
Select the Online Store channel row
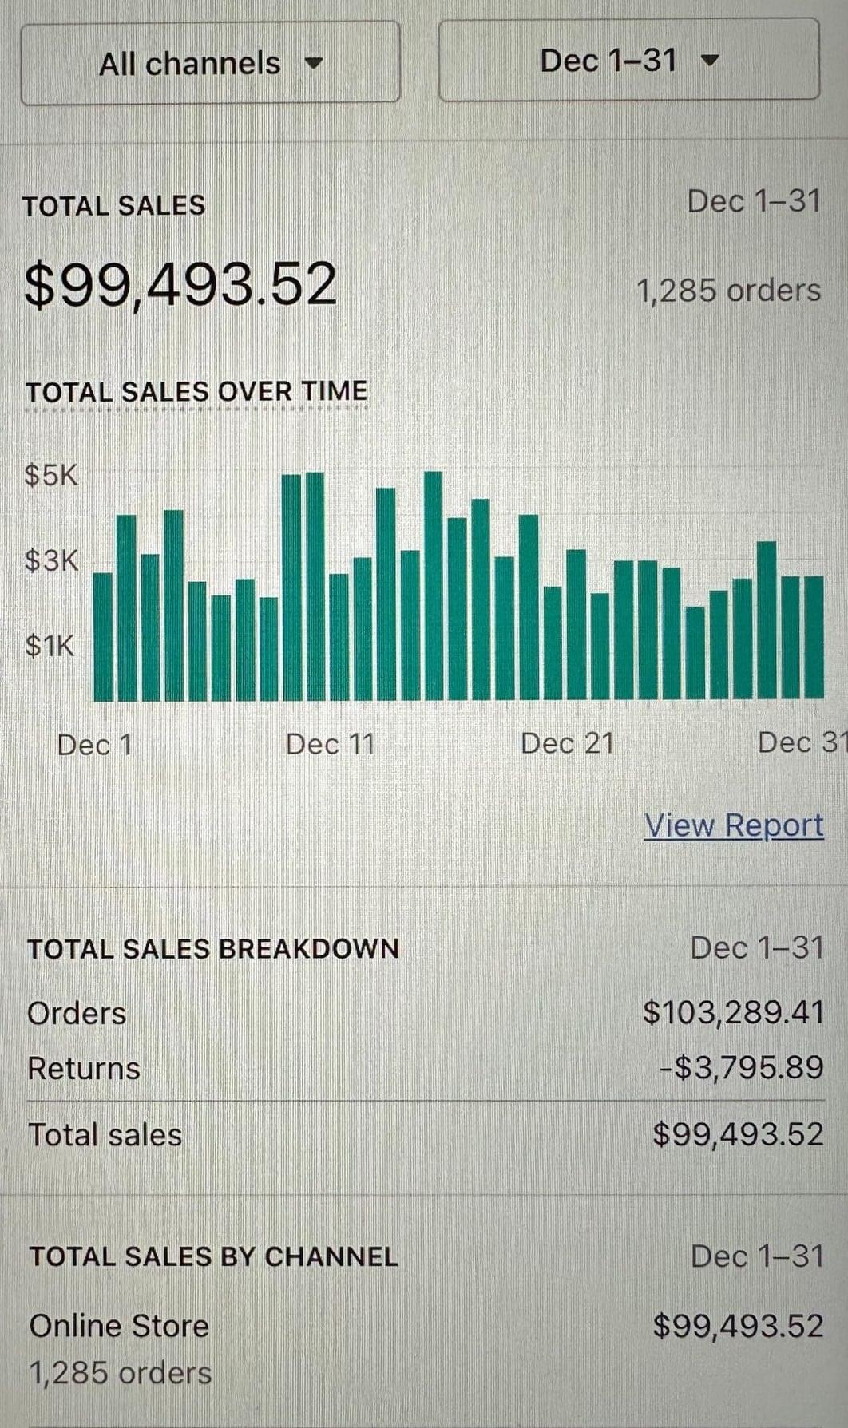click(119, 1326)
